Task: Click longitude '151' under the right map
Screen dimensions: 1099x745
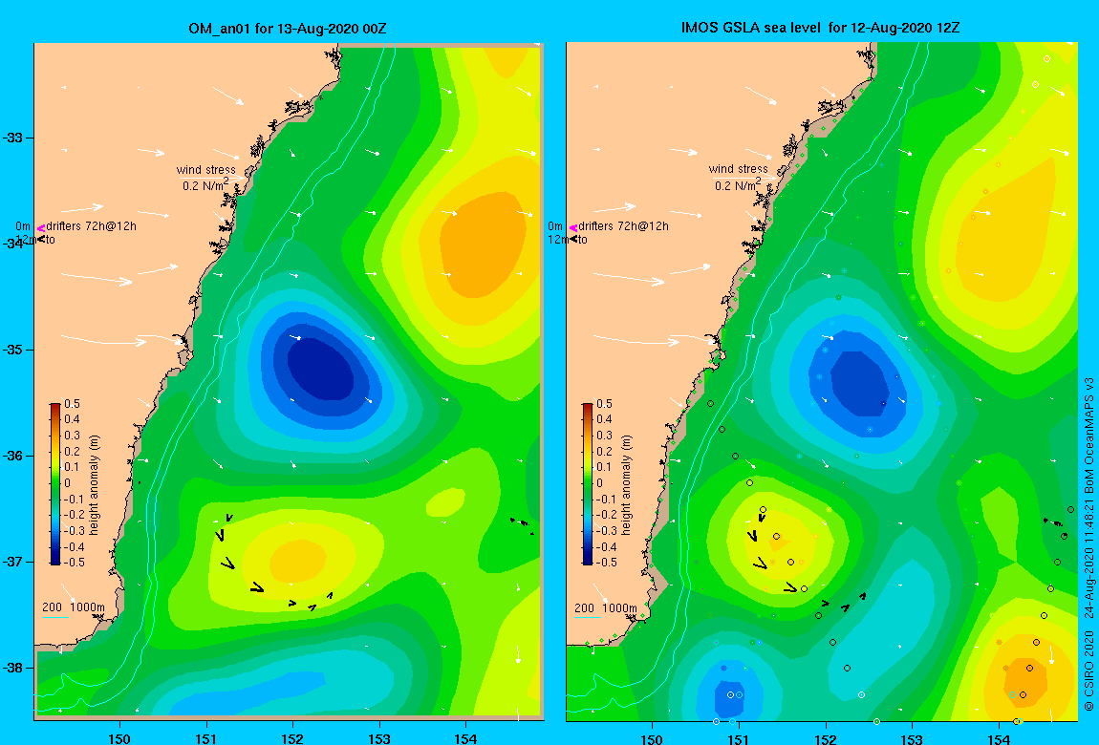Action: (x=738, y=738)
